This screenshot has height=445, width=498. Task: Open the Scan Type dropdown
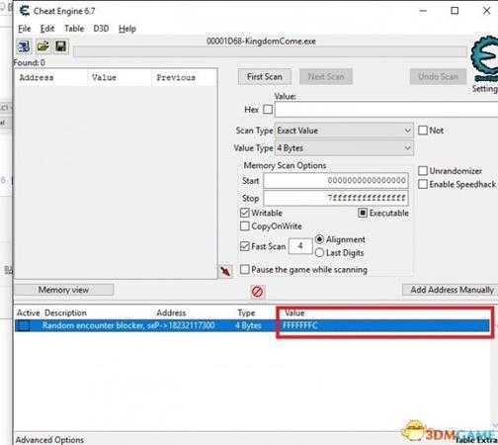344,131
